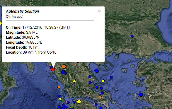Viewport: 172px width, 109px height.
Task: Select the big blue marker near Turkish coast
Action: tap(141, 95)
